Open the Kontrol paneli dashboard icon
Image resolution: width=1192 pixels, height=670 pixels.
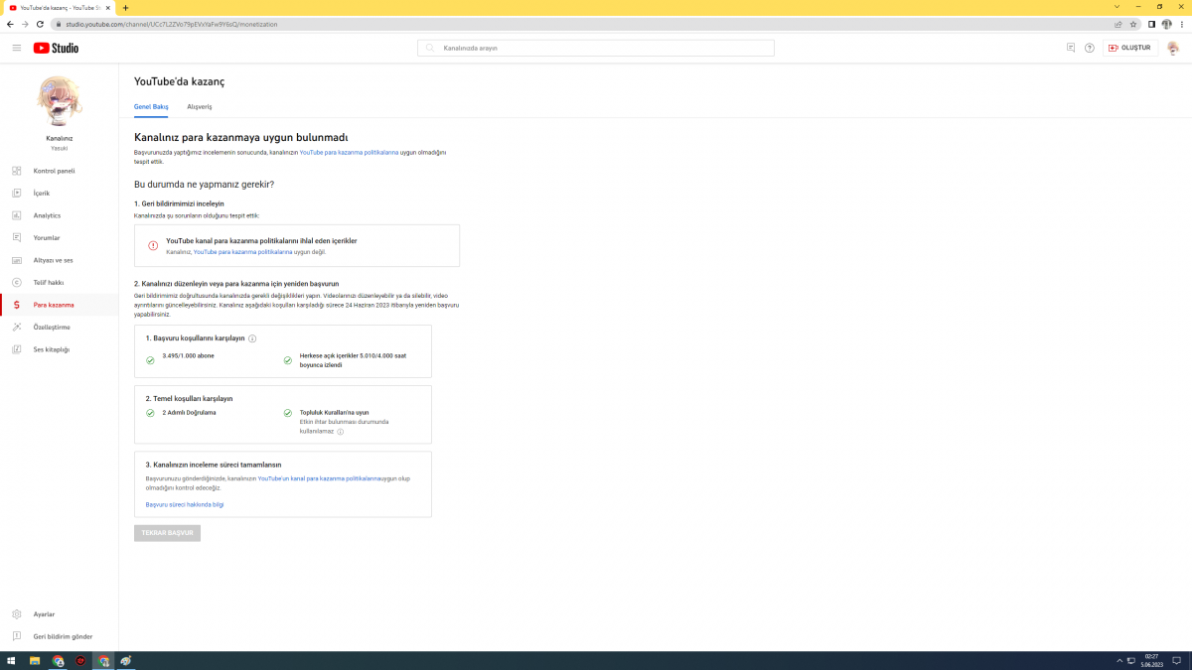pos(17,171)
